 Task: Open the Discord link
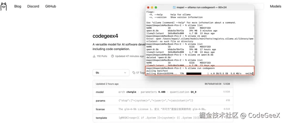pos(33,6)
